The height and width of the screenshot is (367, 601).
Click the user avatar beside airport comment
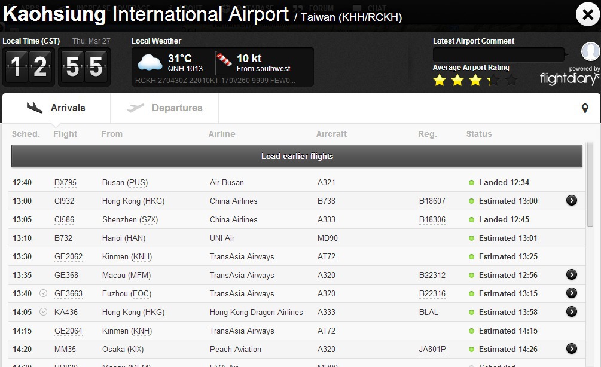590,52
